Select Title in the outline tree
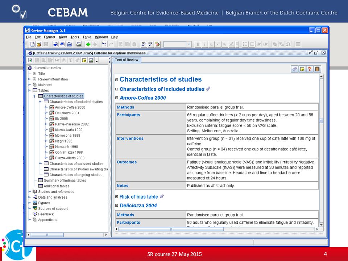348x261 pixels. (41, 74)
